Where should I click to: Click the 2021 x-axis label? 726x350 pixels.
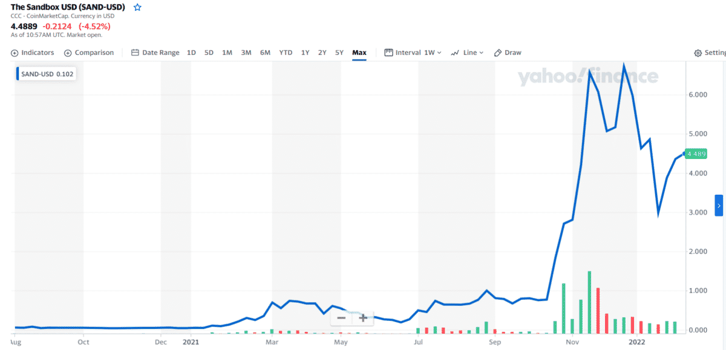point(191,342)
